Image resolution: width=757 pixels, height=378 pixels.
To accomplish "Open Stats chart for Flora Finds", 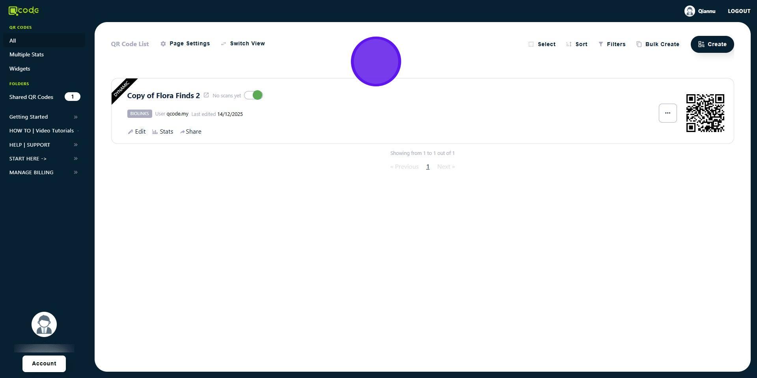I will (x=162, y=132).
